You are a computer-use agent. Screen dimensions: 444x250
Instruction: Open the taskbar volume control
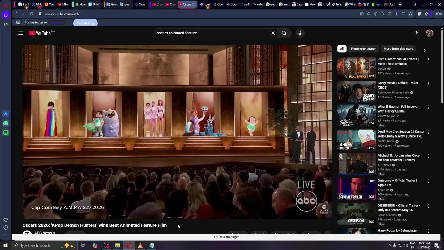point(405,245)
